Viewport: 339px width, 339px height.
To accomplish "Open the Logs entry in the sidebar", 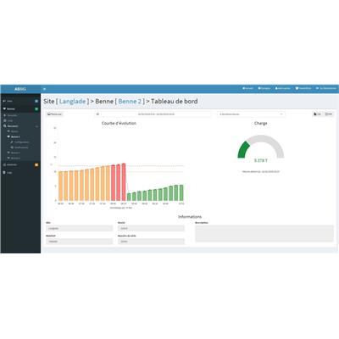I will click(9, 172).
